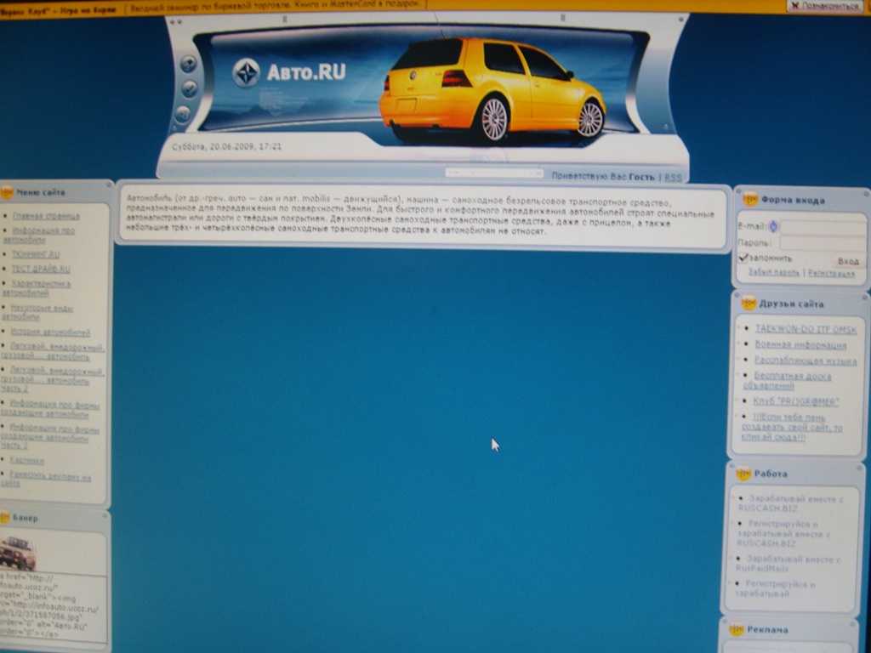Open the Забыл пароль link
The width and height of the screenshot is (871, 653).
774,272
